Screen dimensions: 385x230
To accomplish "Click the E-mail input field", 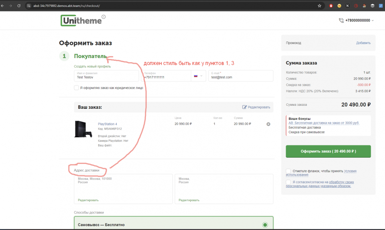I will [241, 77].
